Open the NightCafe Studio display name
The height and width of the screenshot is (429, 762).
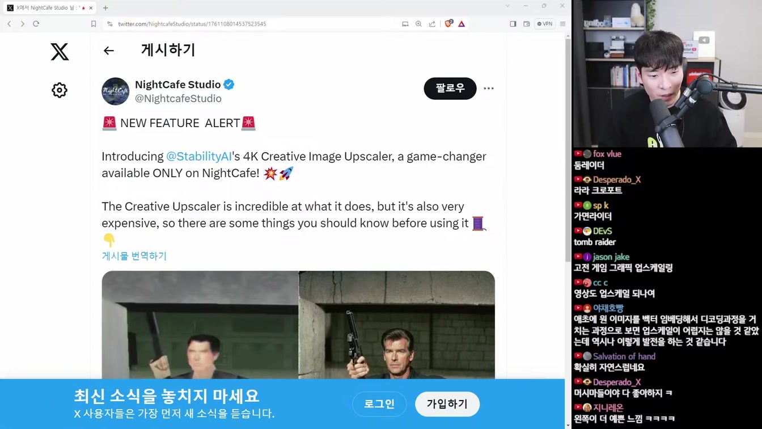point(178,85)
